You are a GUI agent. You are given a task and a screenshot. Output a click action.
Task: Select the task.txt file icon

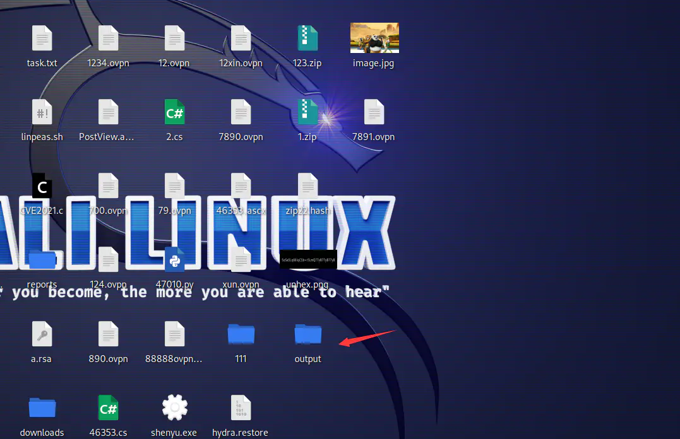point(42,38)
